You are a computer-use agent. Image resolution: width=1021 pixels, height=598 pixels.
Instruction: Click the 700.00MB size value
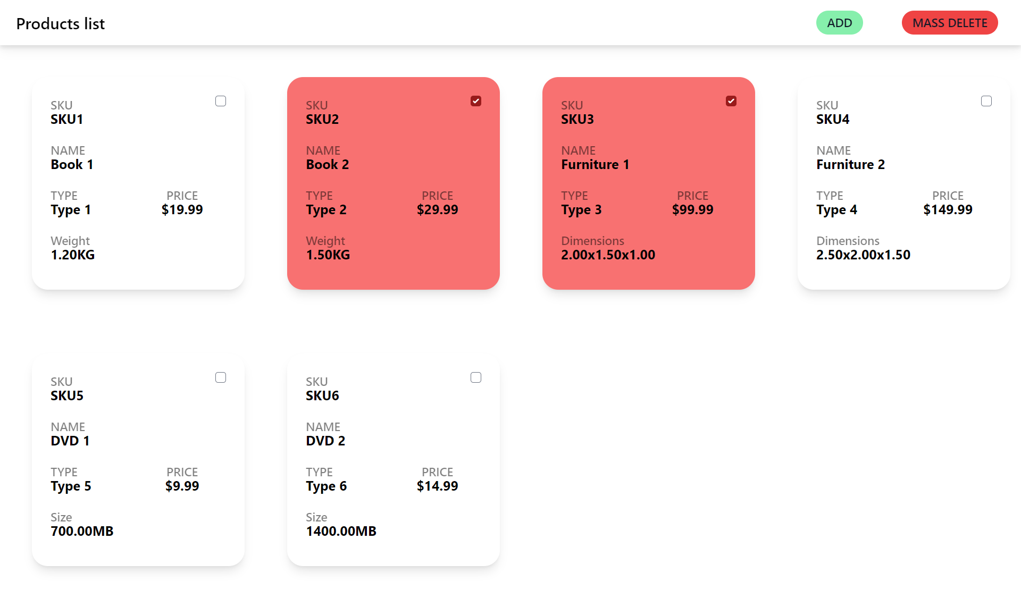coord(82,532)
